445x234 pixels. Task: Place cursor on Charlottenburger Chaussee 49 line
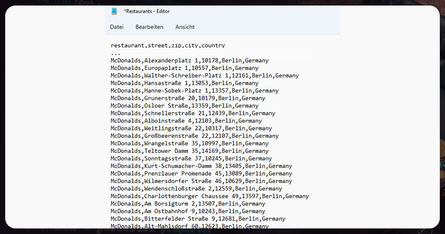[x=210, y=196]
